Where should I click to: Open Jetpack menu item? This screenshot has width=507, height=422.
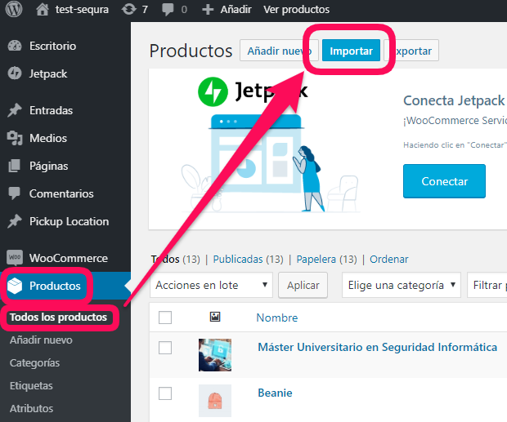[x=48, y=73]
